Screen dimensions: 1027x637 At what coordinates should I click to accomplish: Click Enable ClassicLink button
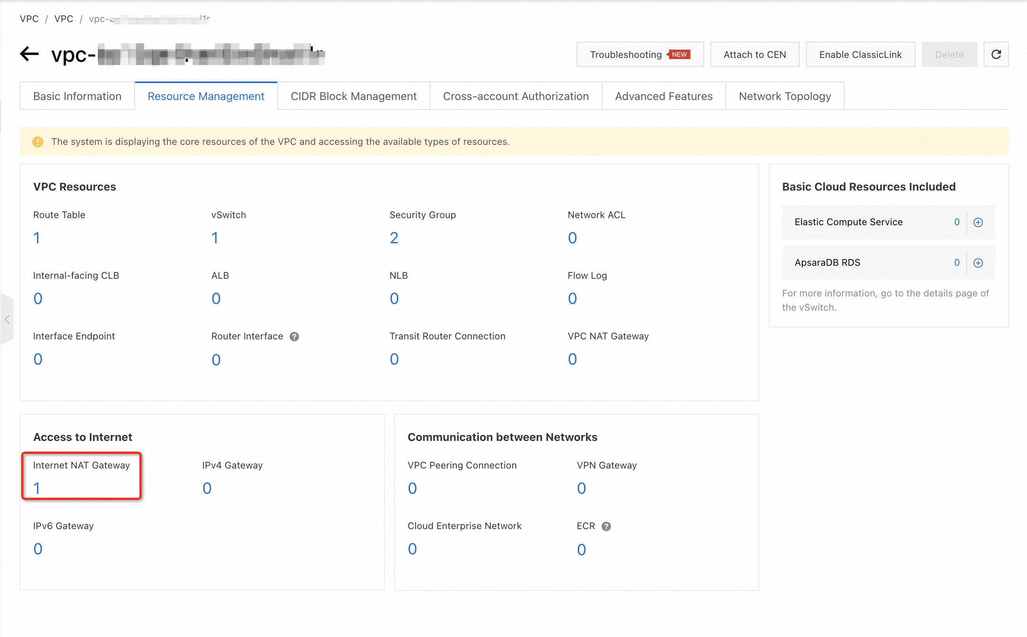pos(860,54)
